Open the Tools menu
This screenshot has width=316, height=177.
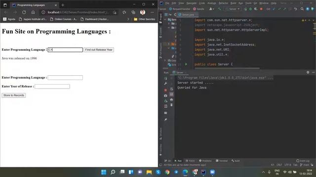[248, 3]
